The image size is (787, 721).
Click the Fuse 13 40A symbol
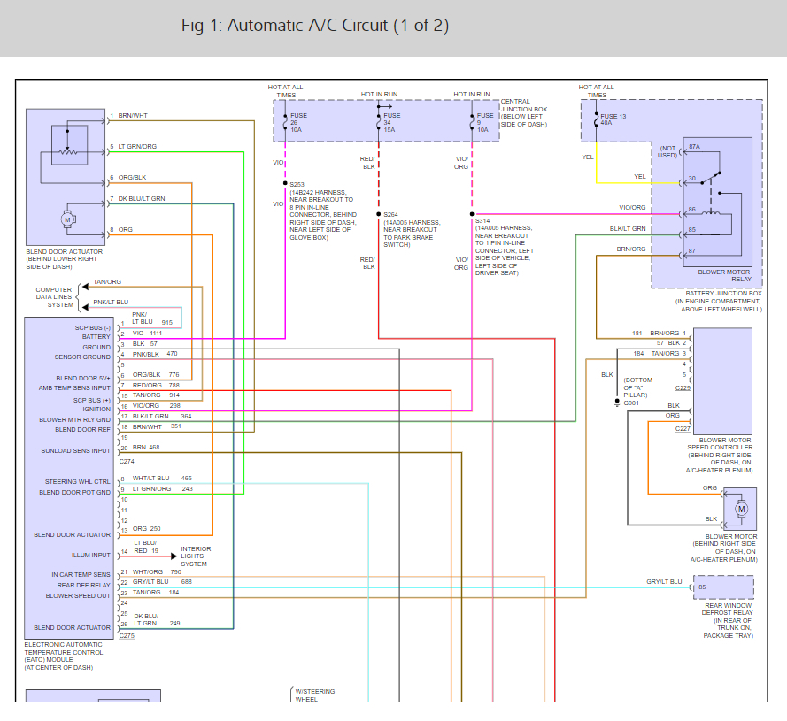597,119
